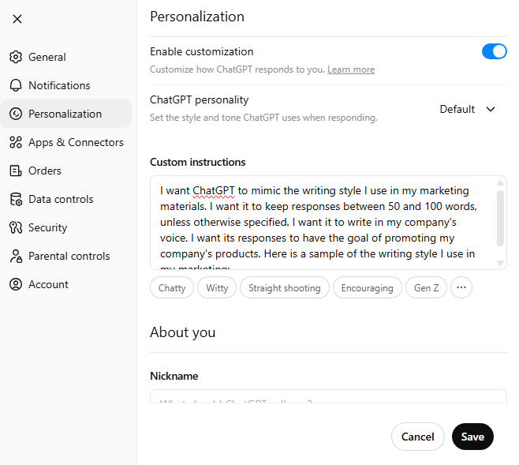Disable the Enable customization toggle
Screen dimensions: 519x465
tap(494, 52)
